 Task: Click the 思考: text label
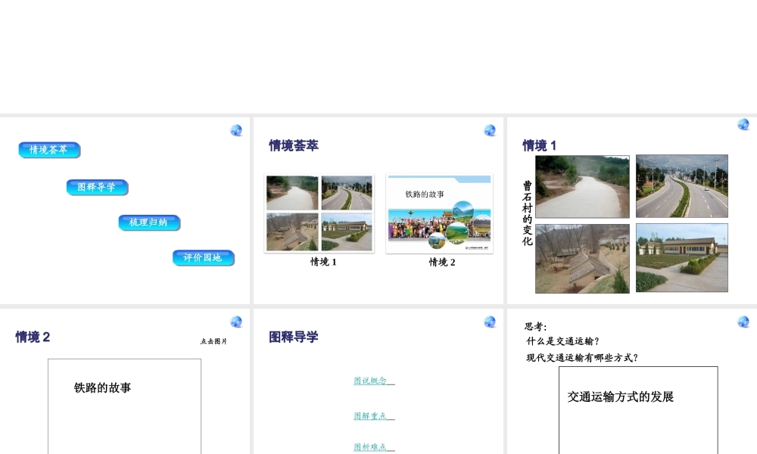pos(535,327)
